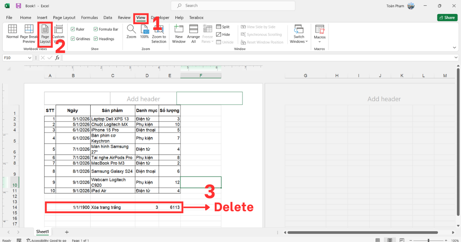Open the Data tab
461x242 pixels.
108,18
